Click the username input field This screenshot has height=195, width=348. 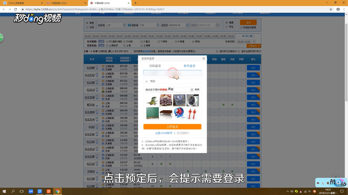click(x=172, y=73)
